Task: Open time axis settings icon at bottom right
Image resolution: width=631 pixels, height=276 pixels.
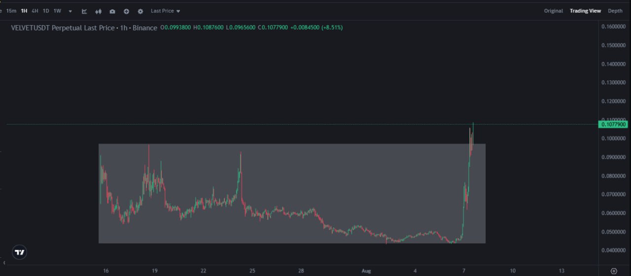Action: (x=614, y=271)
